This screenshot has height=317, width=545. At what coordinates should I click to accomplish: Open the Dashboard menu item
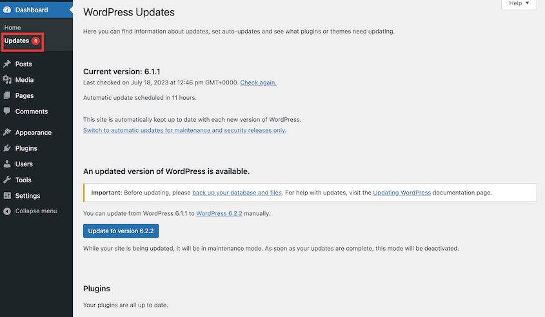pos(37,10)
